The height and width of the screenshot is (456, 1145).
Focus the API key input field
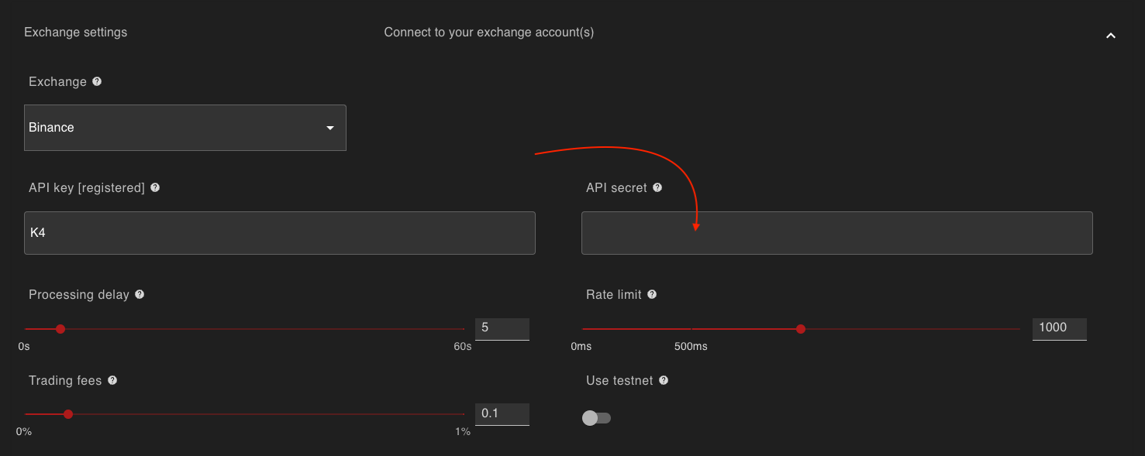click(279, 233)
